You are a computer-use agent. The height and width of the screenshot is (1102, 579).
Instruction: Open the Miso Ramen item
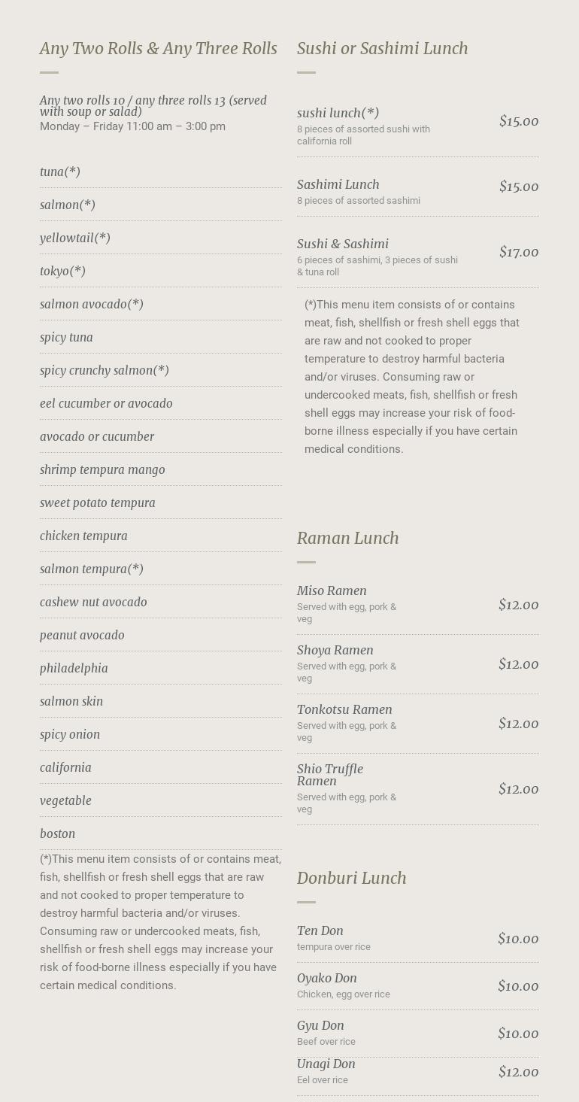(332, 591)
